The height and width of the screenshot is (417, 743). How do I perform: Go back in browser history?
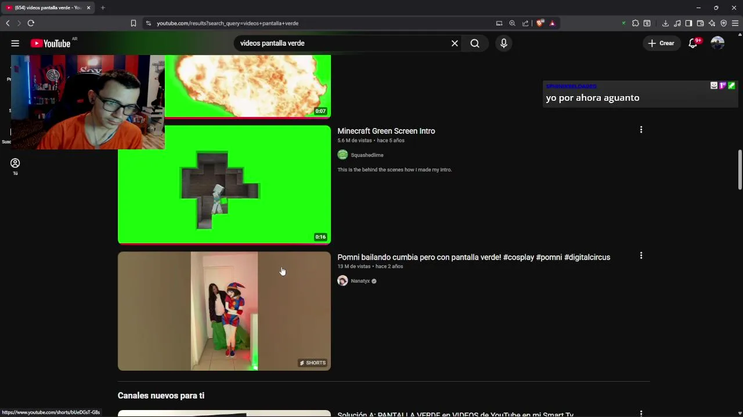pos(8,23)
